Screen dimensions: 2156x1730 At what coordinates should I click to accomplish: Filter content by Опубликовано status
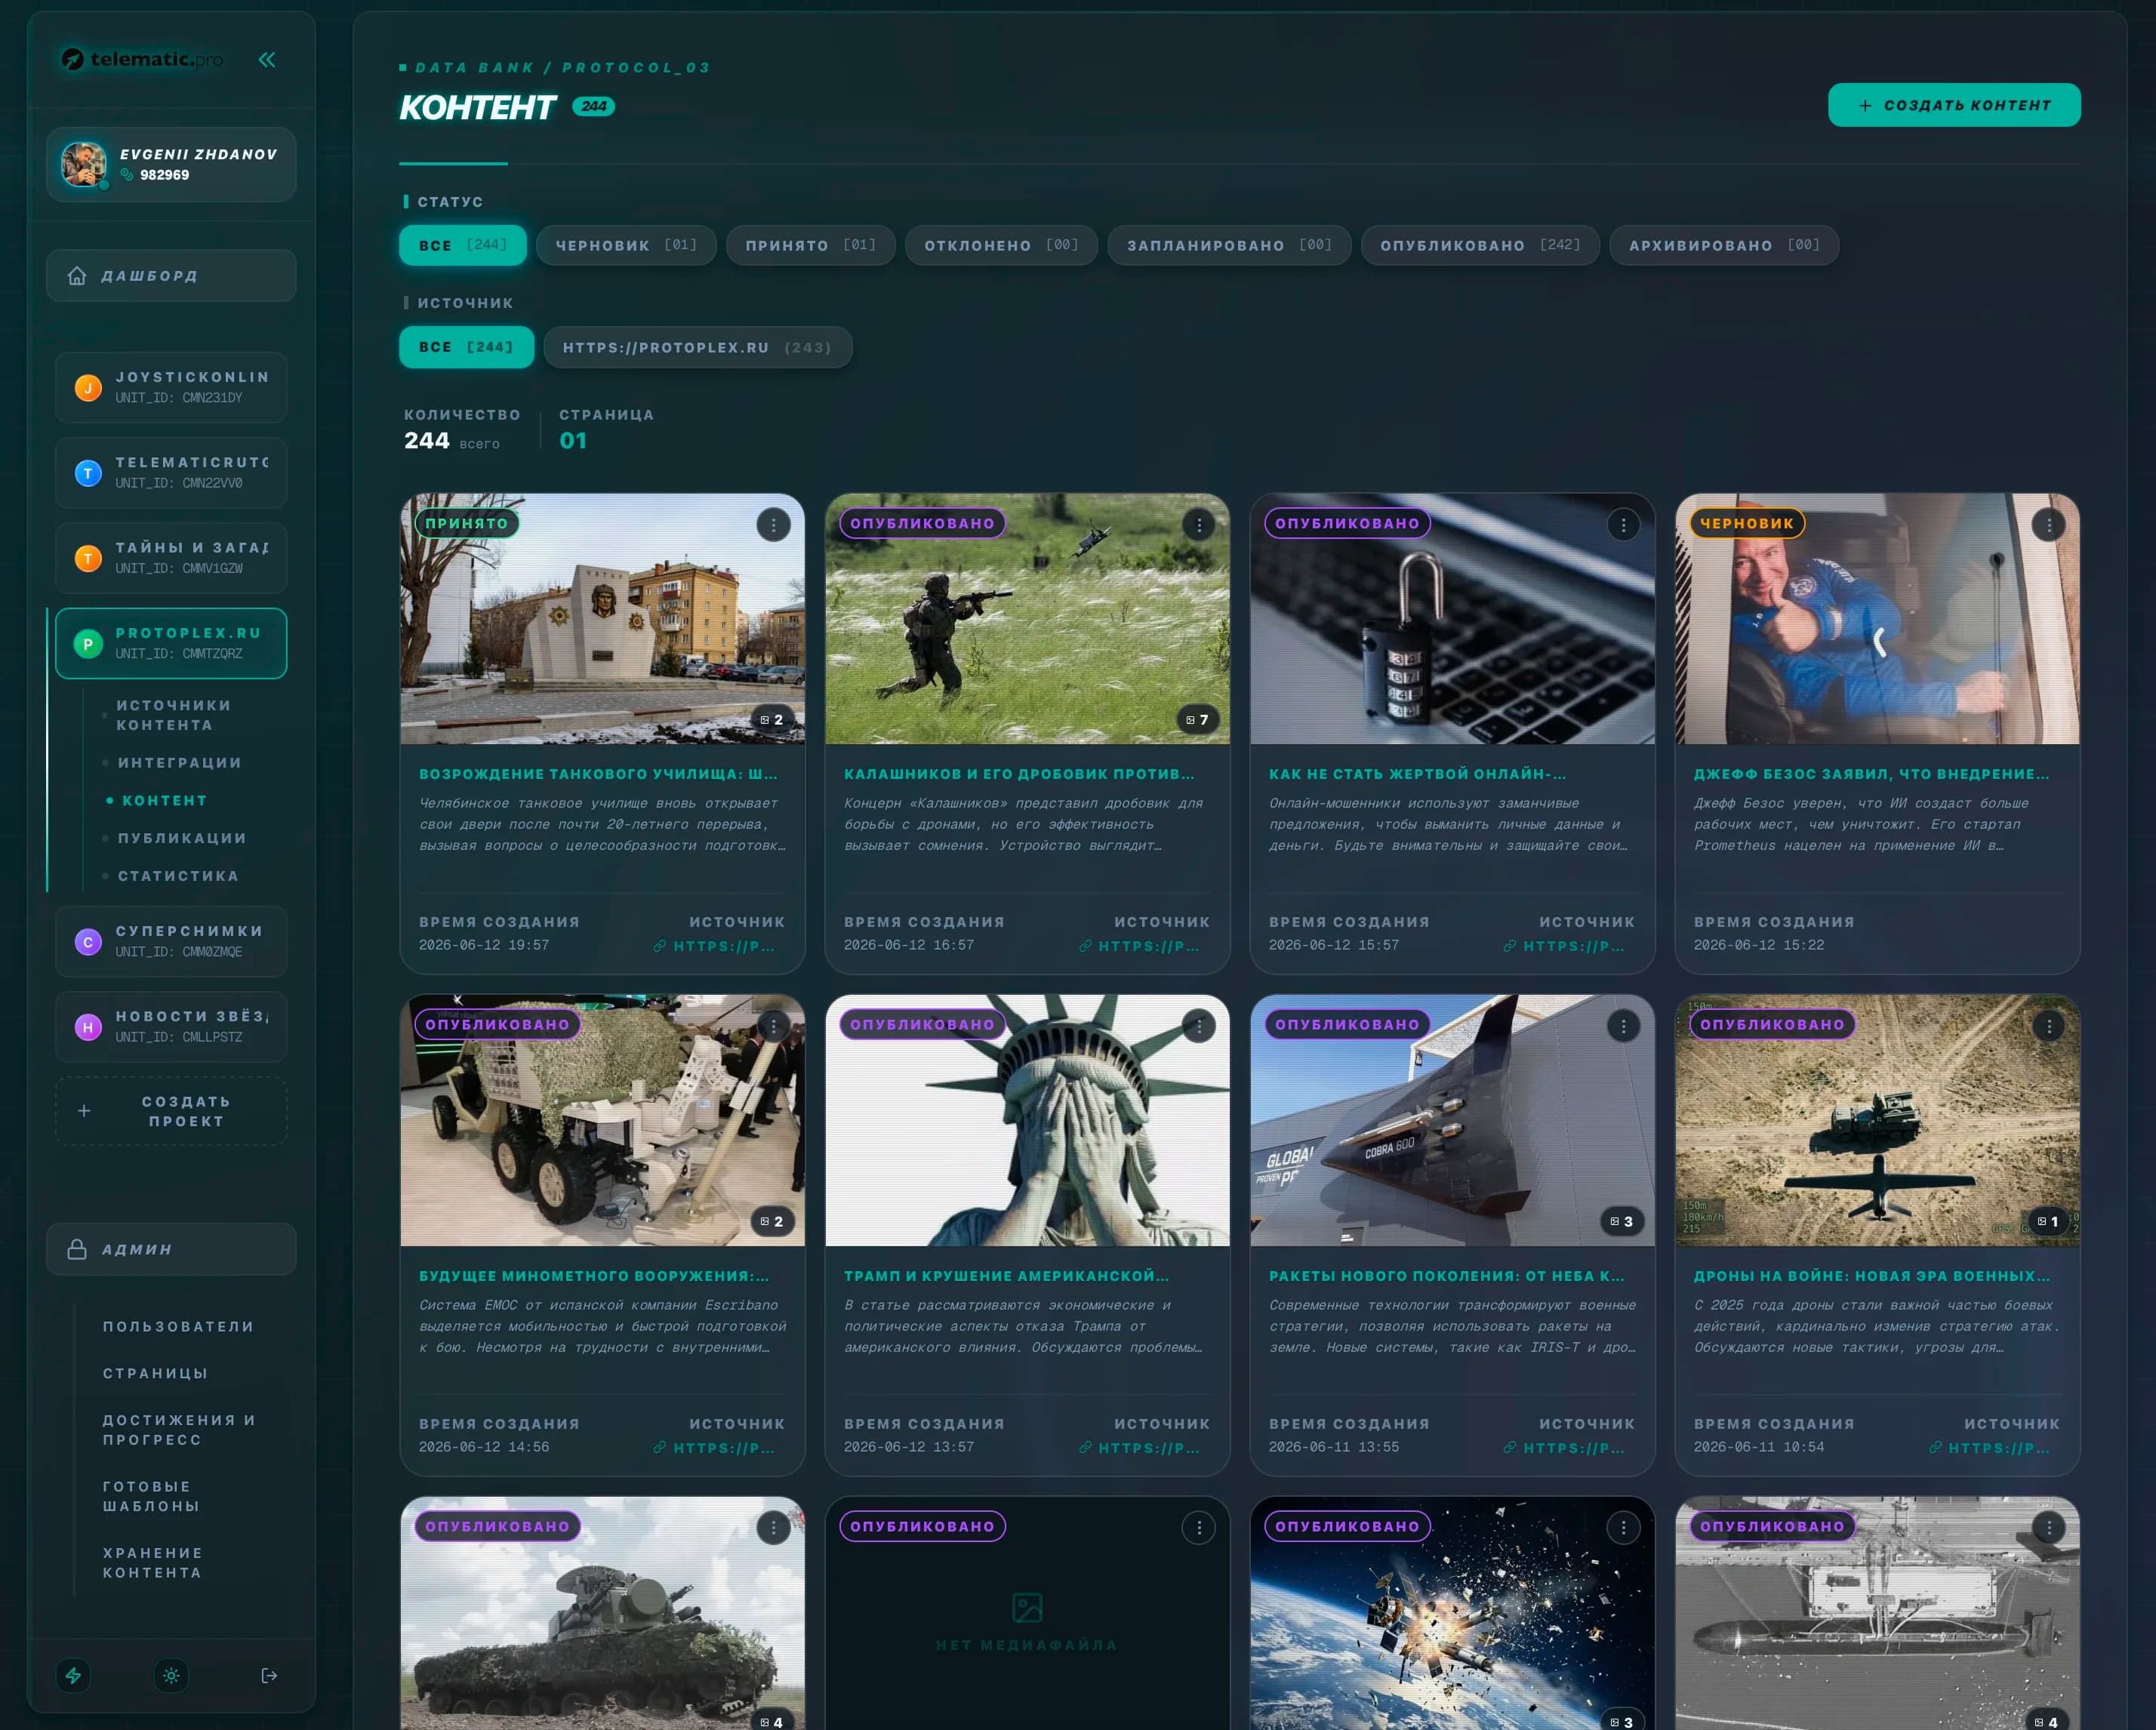click(1480, 245)
